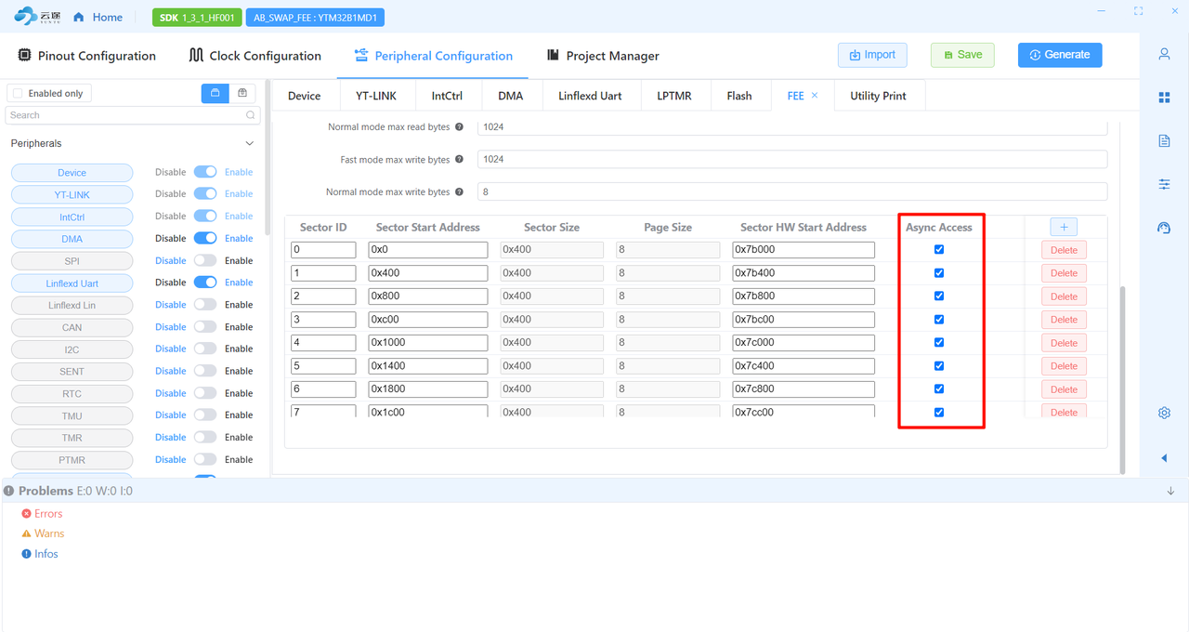
Task: Open the Flash peripheral tab
Action: (x=739, y=96)
